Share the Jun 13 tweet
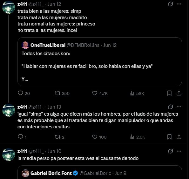189x179 pixels. (x=179, y=137)
